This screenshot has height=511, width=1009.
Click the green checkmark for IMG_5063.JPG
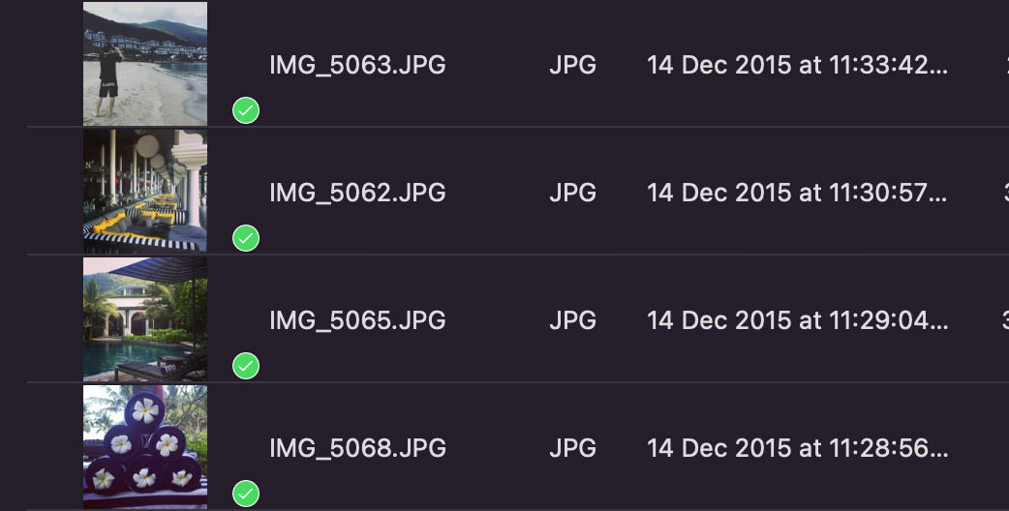246,110
